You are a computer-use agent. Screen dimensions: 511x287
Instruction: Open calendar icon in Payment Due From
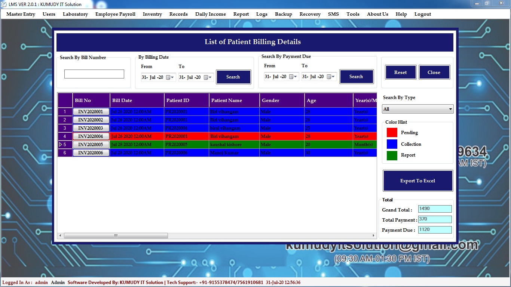[x=291, y=77]
